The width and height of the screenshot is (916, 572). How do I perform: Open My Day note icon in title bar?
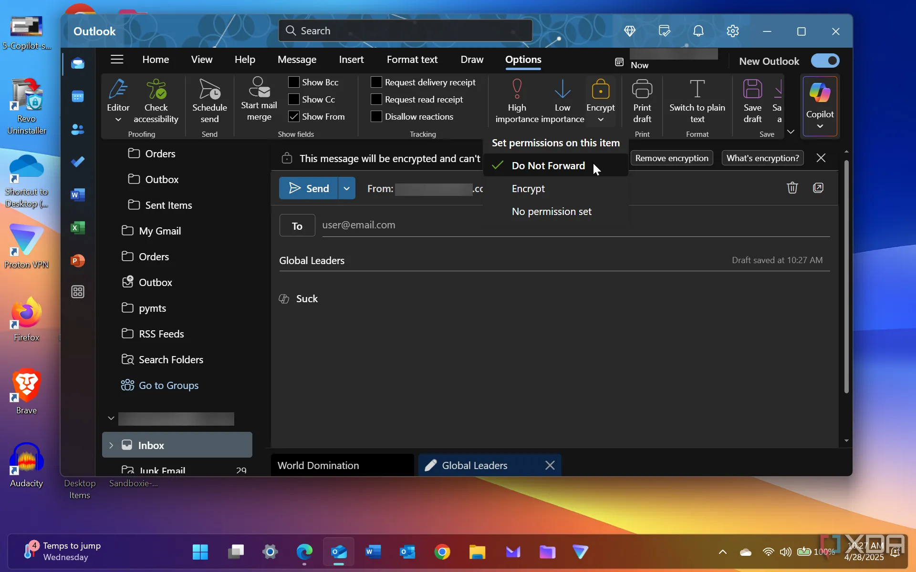[x=664, y=31]
